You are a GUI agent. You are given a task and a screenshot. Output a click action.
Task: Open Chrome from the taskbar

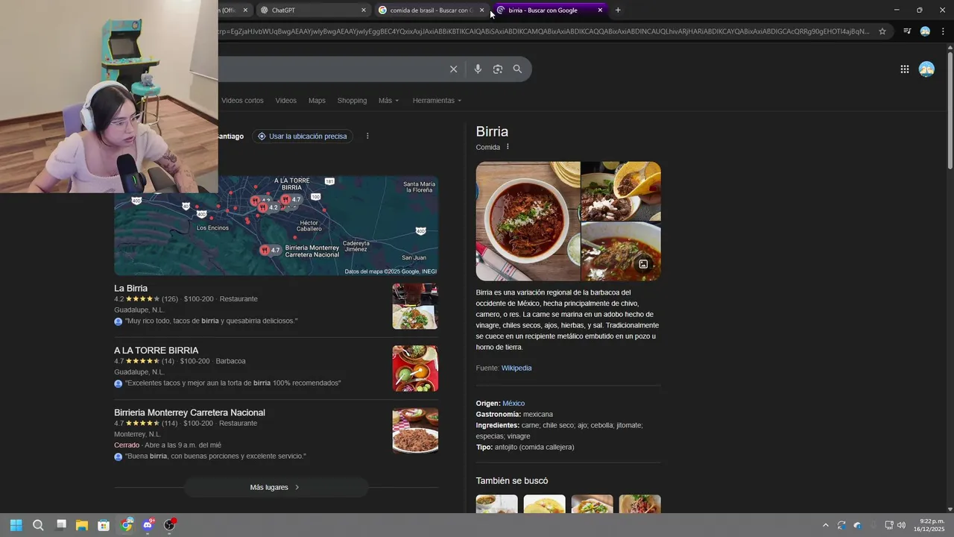[x=127, y=525]
